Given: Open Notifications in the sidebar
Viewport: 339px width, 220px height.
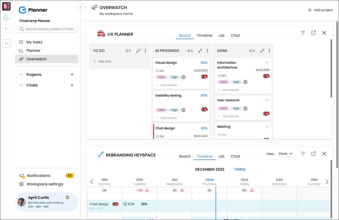Looking at the screenshot, I should tap(38, 175).
